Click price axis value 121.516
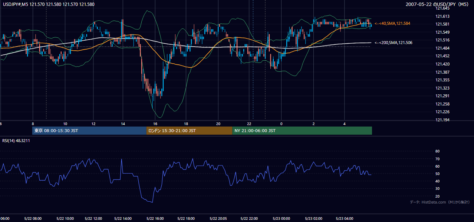The image size is (474, 222). point(443,40)
